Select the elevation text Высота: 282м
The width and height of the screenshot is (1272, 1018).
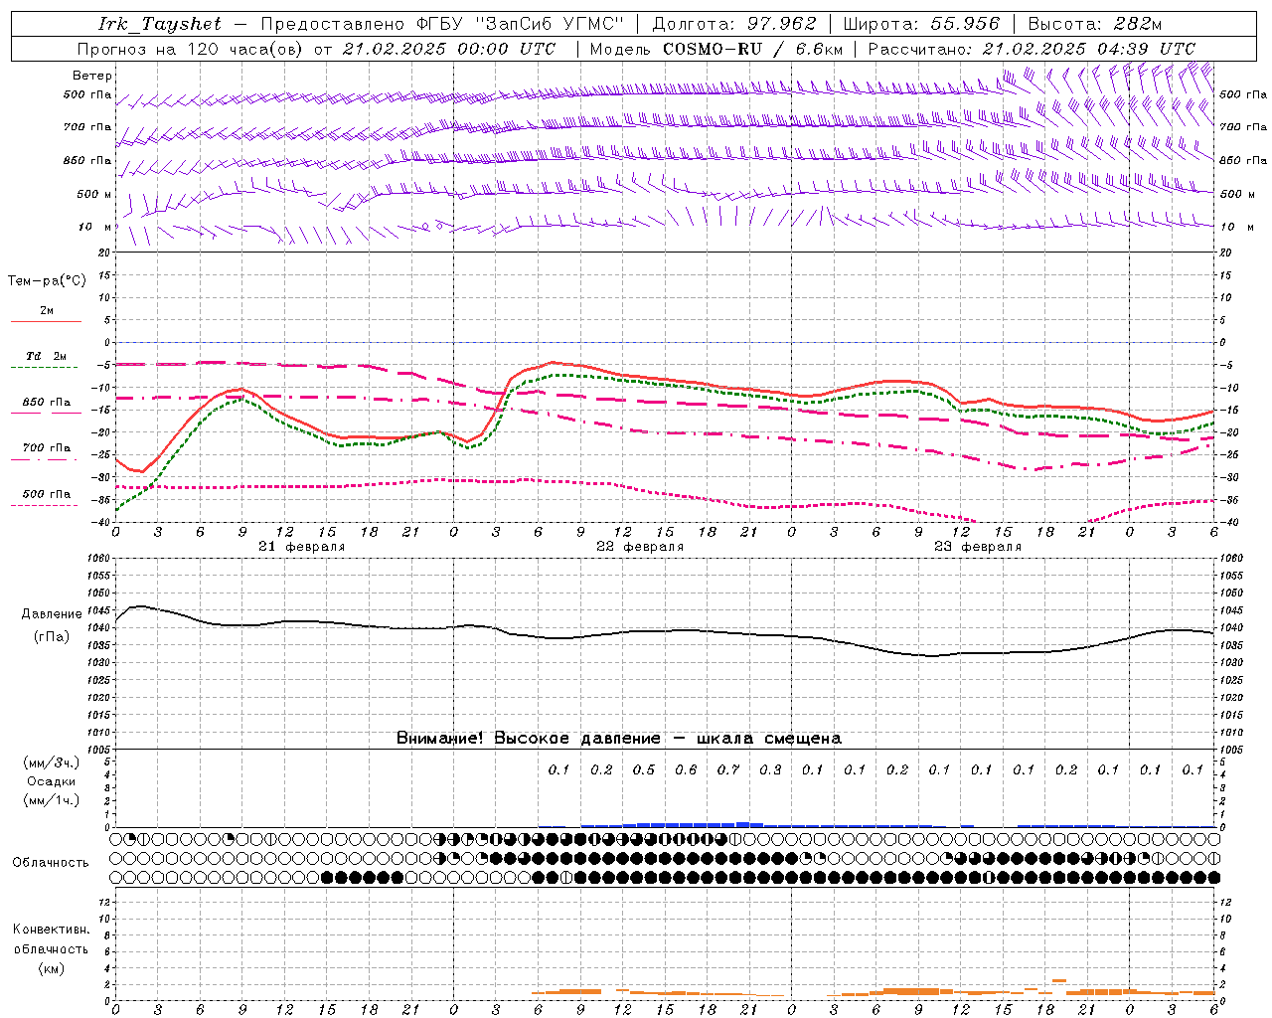coord(1094,24)
